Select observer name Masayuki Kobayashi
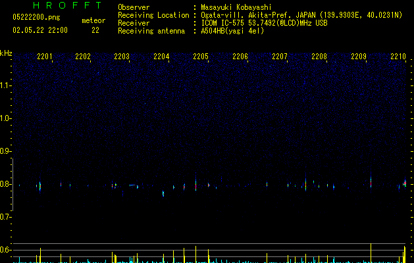This screenshot has height=263, width=414. tap(236, 7)
